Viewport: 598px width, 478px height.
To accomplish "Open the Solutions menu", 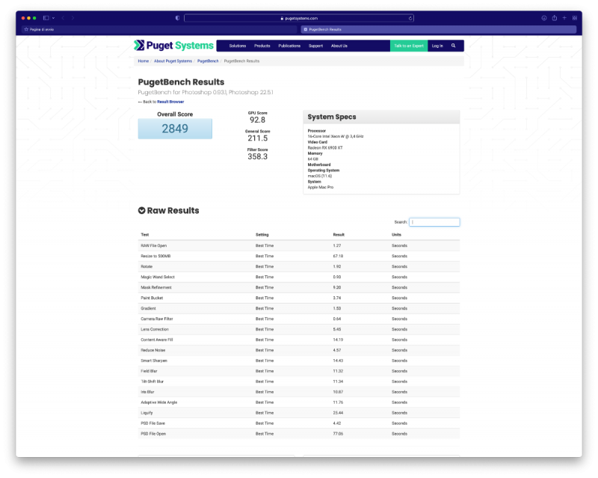I will (x=237, y=46).
